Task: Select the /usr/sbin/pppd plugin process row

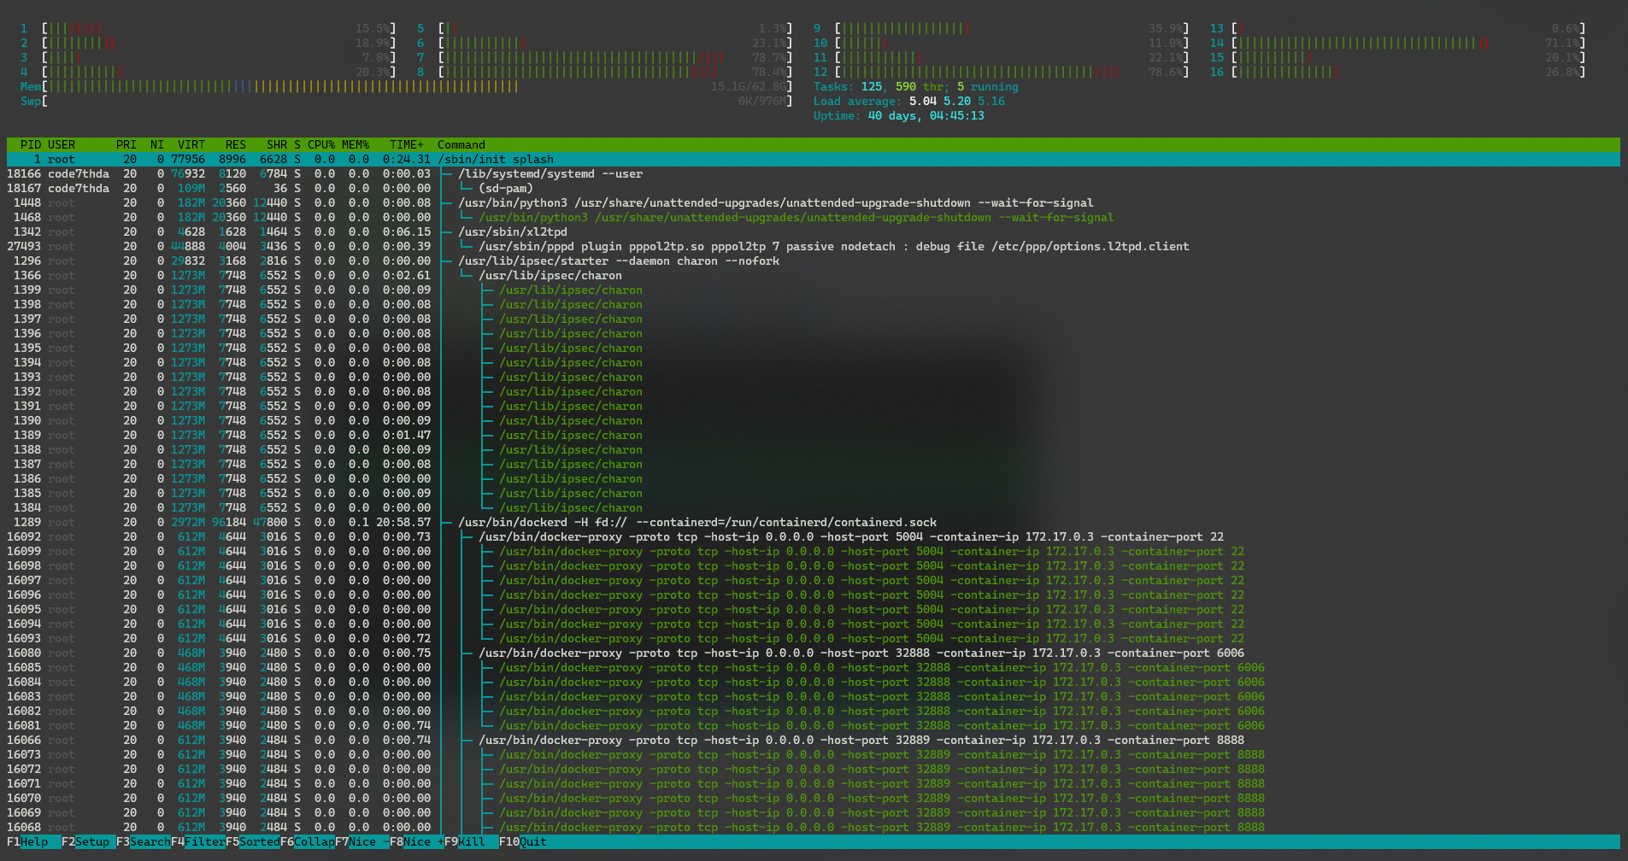Action: coord(814,246)
